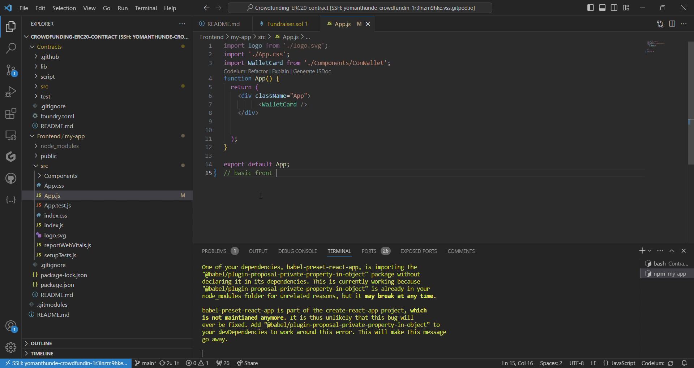The width and height of the screenshot is (694, 368).
Task: Open changes compare icon in editor toolbar
Action: [660, 24]
